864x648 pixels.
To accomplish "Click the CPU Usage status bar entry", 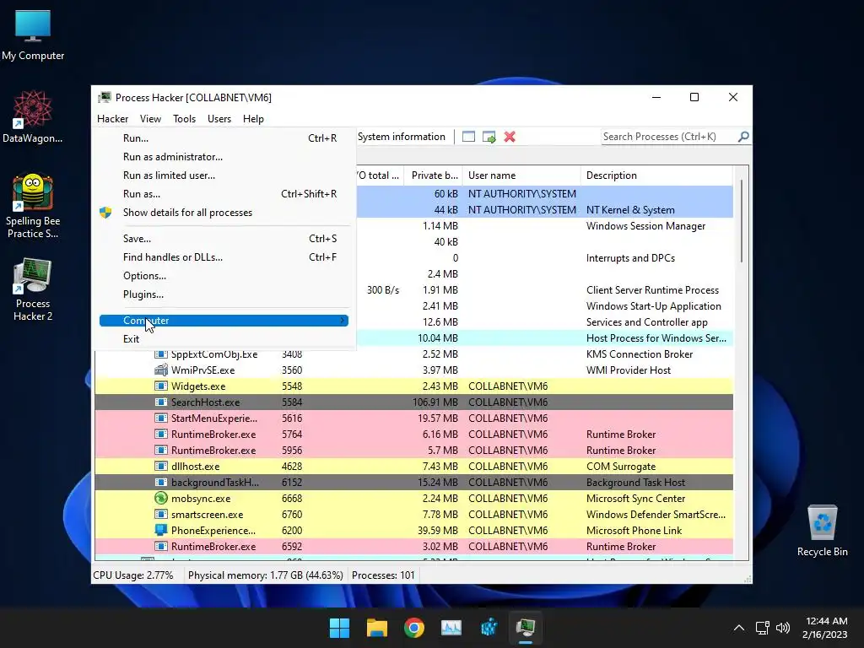I will 132,575.
